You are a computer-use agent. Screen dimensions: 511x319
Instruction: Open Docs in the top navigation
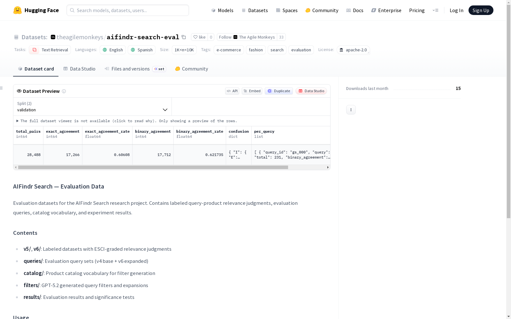click(355, 10)
